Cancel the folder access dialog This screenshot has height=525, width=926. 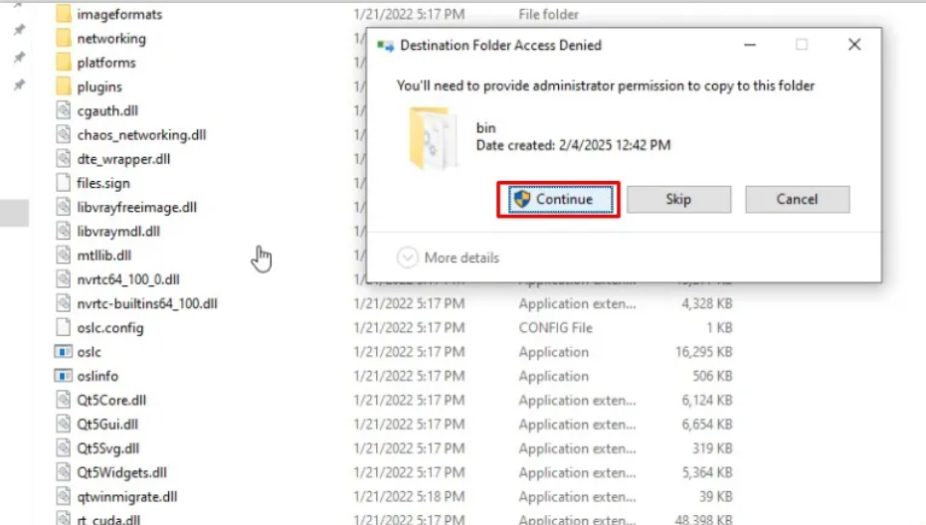(797, 199)
